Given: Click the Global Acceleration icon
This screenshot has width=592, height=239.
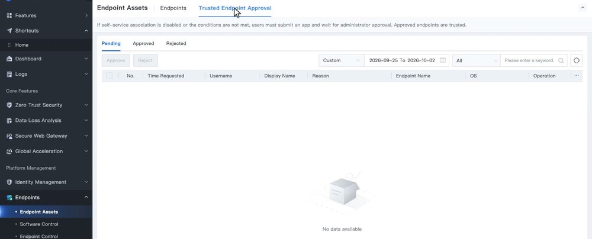Looking at the screenshot, I should click(9, 151).
